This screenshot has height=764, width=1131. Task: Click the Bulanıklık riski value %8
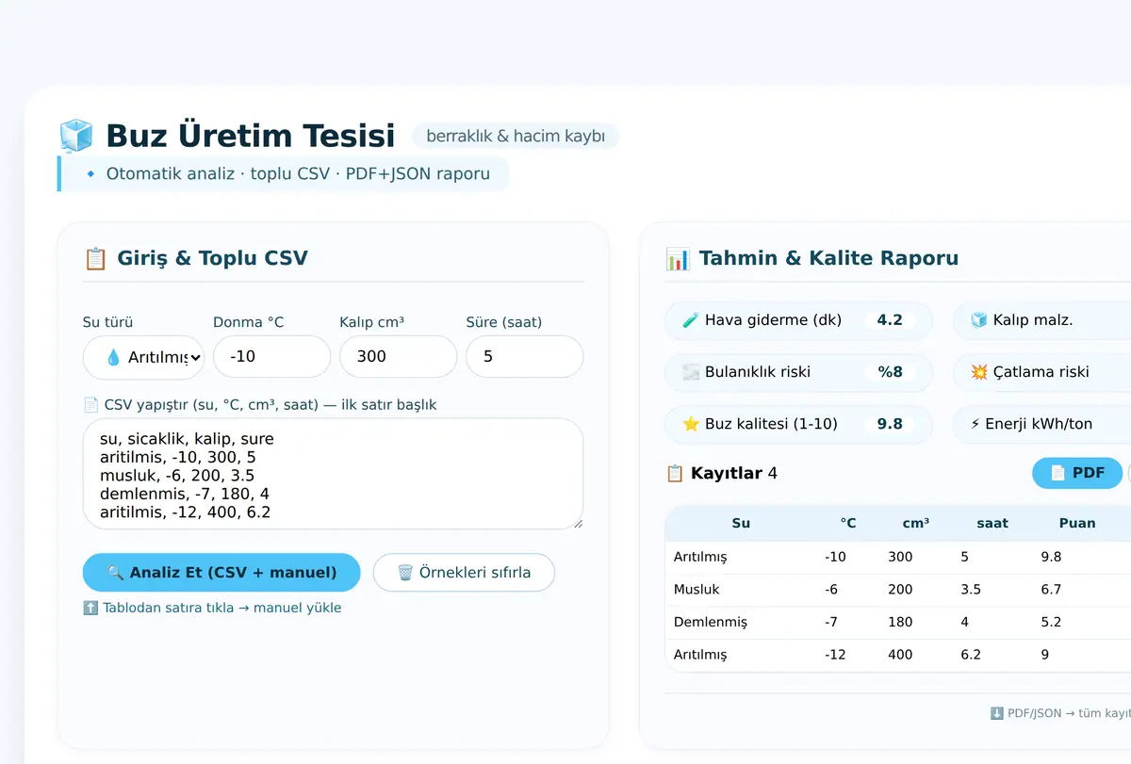(x=890, y=372)
